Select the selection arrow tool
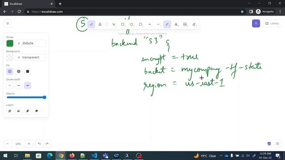This screenshot has width=285, height=160. coord(114,24)
